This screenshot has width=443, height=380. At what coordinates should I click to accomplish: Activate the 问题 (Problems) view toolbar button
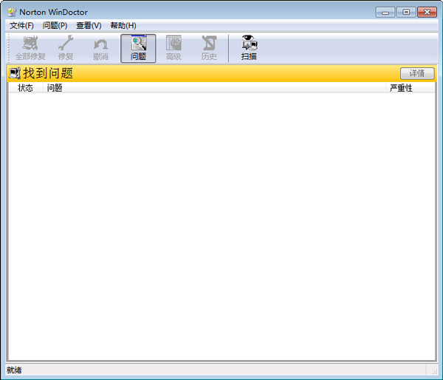[x=138, y=48]
